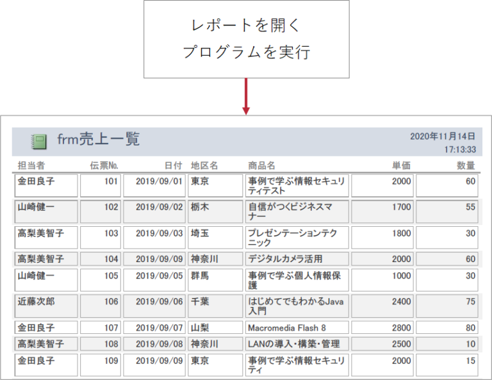This screenshot has width=492, height=380.
Task: Click the 担当者 column header
Action: pos(31,165)
